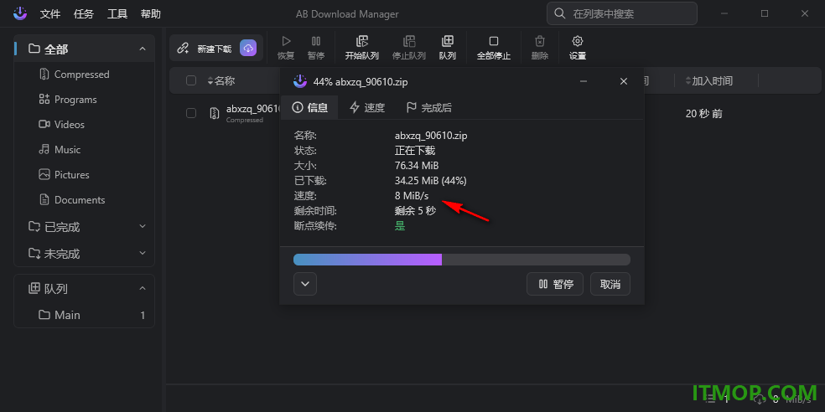825x412 pixels.
Task: Open the 任务 menu
Action: point(84,14)
